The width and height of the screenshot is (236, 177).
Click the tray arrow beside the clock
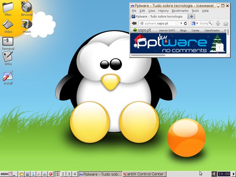233,174
